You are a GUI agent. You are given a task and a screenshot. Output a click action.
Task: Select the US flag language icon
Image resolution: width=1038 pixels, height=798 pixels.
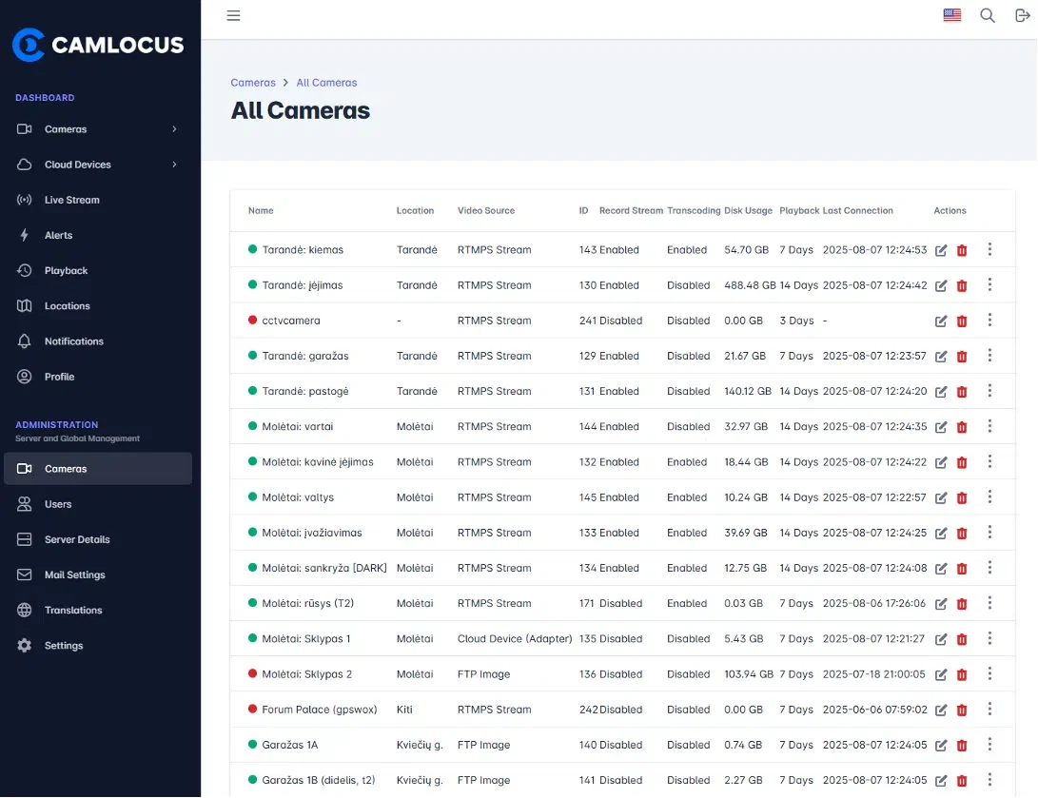(952, 14)
